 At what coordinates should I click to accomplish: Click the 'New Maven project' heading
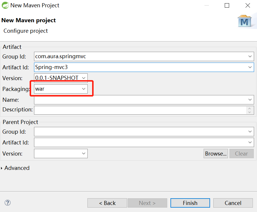(28, 20)
